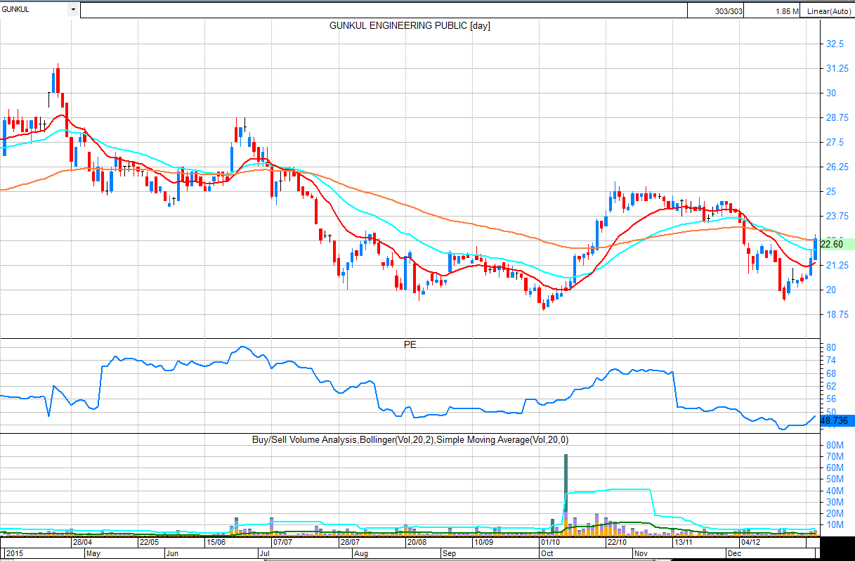Click the 1.85 M volume field
Screen dimensions: 855x561
[x=774, y=11]
